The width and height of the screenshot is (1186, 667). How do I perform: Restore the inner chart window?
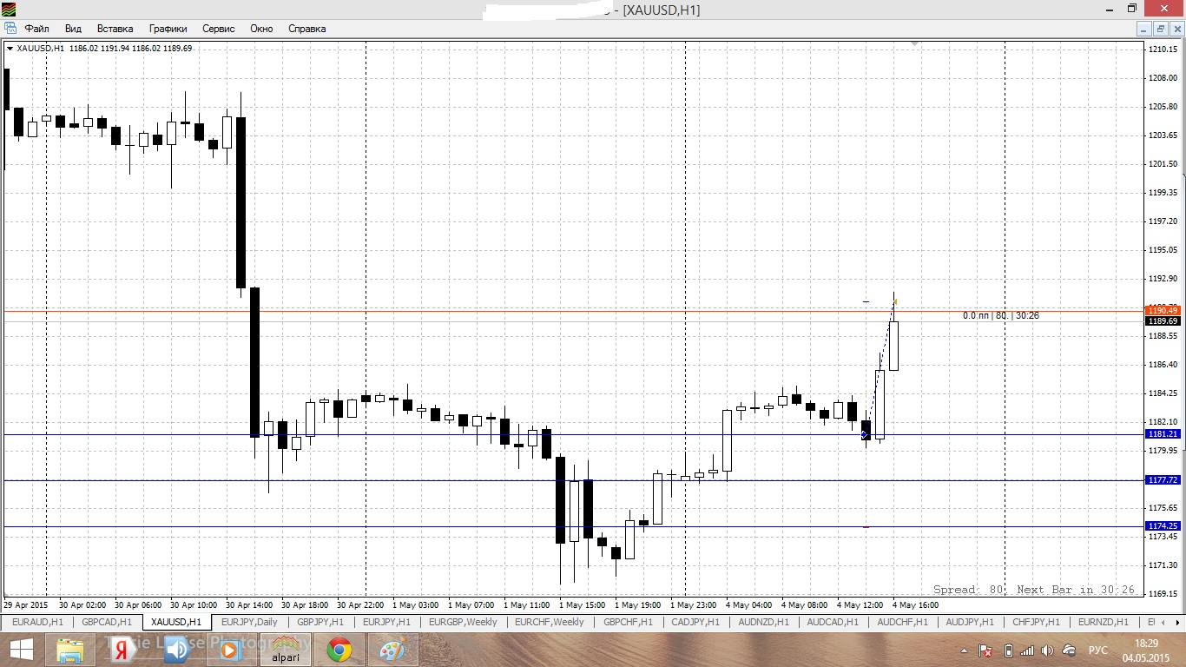click(x=1161, y=29)
